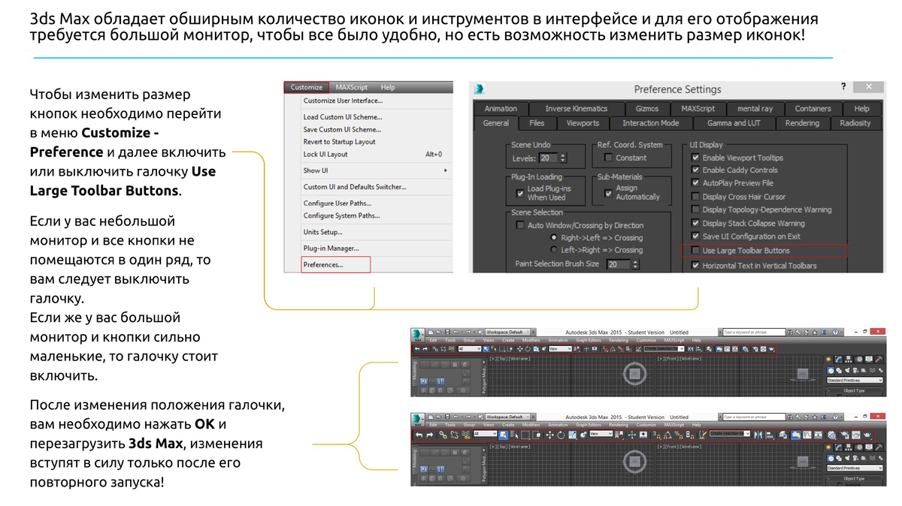The width and height of the screenshot is (902, 506).
Task: Toggle Enable Caddy Controls checkbox
Action: [695, 170]
